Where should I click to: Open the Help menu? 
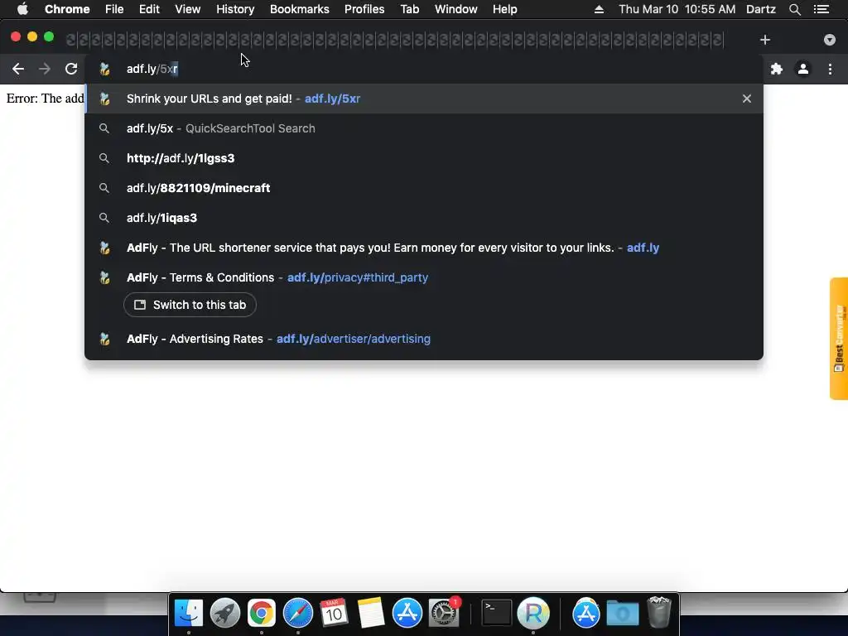504,9
